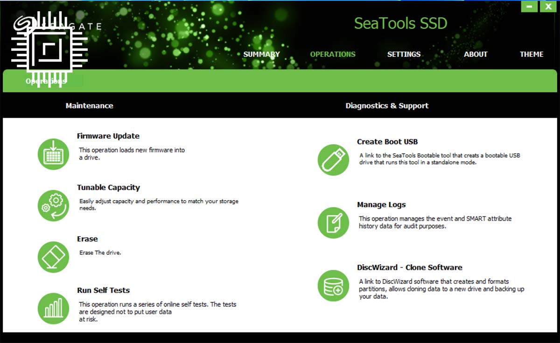Select DiscWizard - Clone Software heading
Screen dimensions: 560x343
click(x=410, y=268)
